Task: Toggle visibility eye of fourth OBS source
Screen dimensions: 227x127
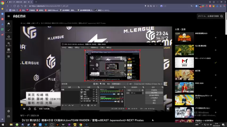Action: click(x=94, y=96)
